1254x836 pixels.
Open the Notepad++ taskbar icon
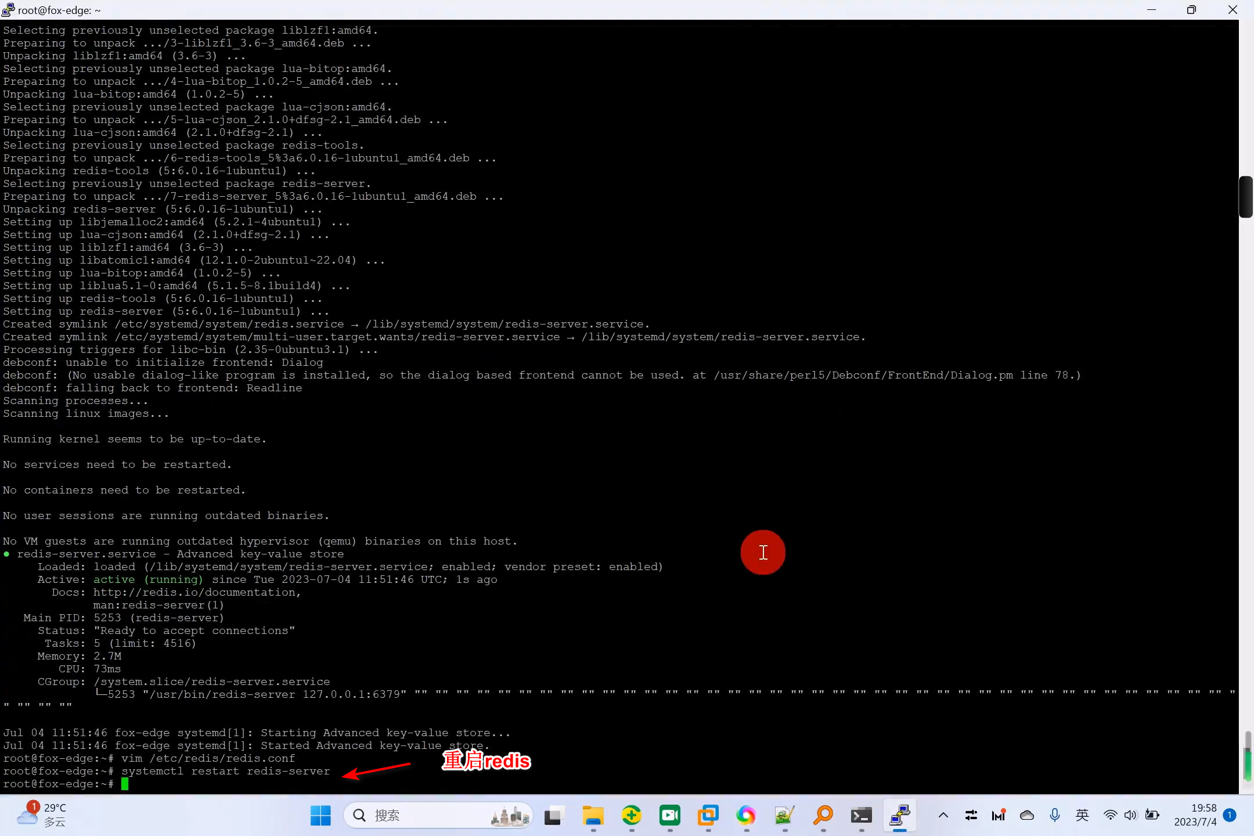(x=784, y=816)
